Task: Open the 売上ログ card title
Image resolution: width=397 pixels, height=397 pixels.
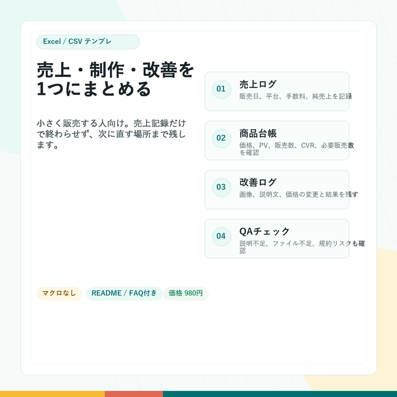Action: [x=258, y=84]
